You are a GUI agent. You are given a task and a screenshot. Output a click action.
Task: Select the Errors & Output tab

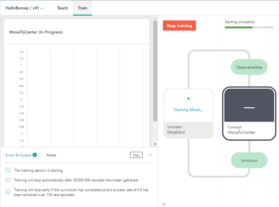pos(18,155)
